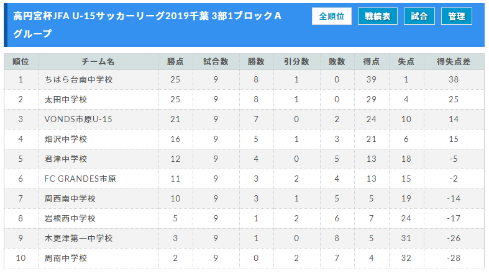Select team ちはら台南中学校

tap(78, 79)
